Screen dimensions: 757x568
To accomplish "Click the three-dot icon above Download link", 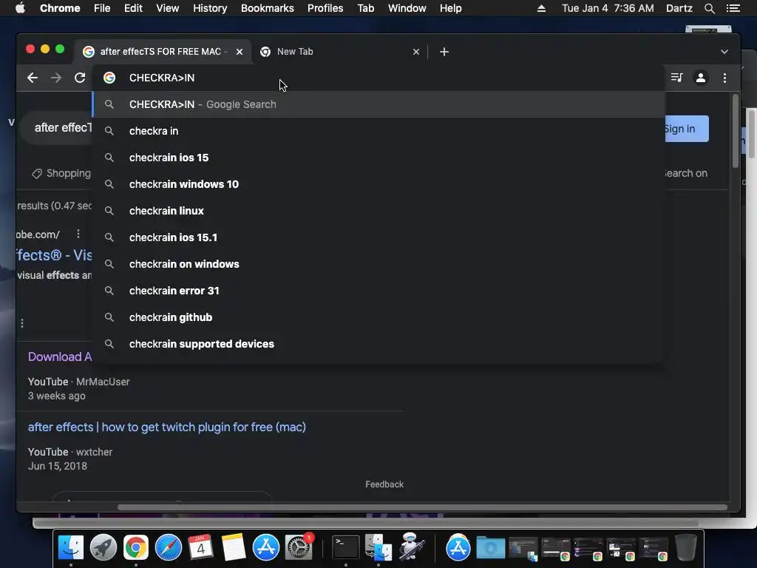I will (x=22, y=323).
